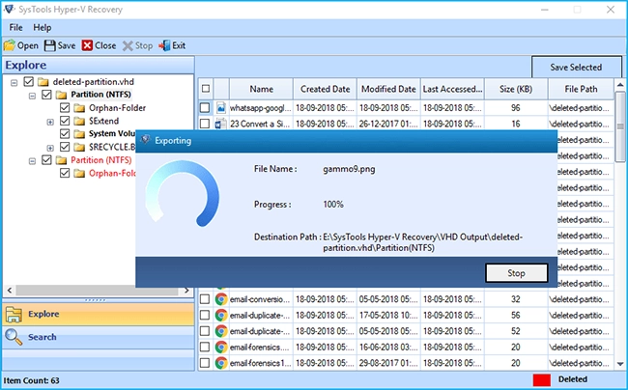
Task: Stop the export in Exporting dialog
Action: pyautogui.click(x=516, y=273)
